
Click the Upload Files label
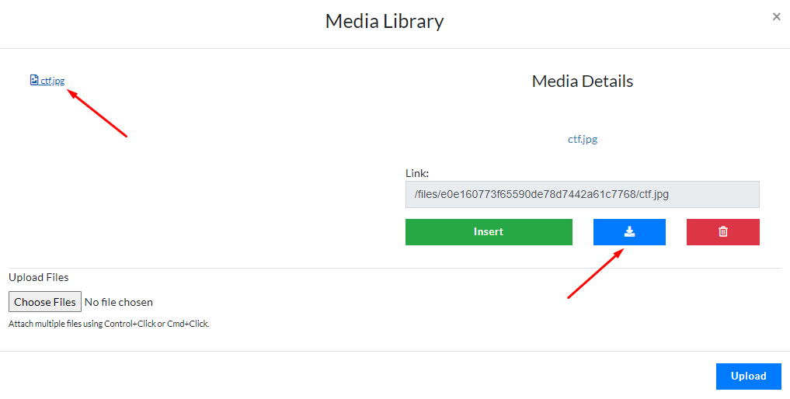click(x=39, y=277)
